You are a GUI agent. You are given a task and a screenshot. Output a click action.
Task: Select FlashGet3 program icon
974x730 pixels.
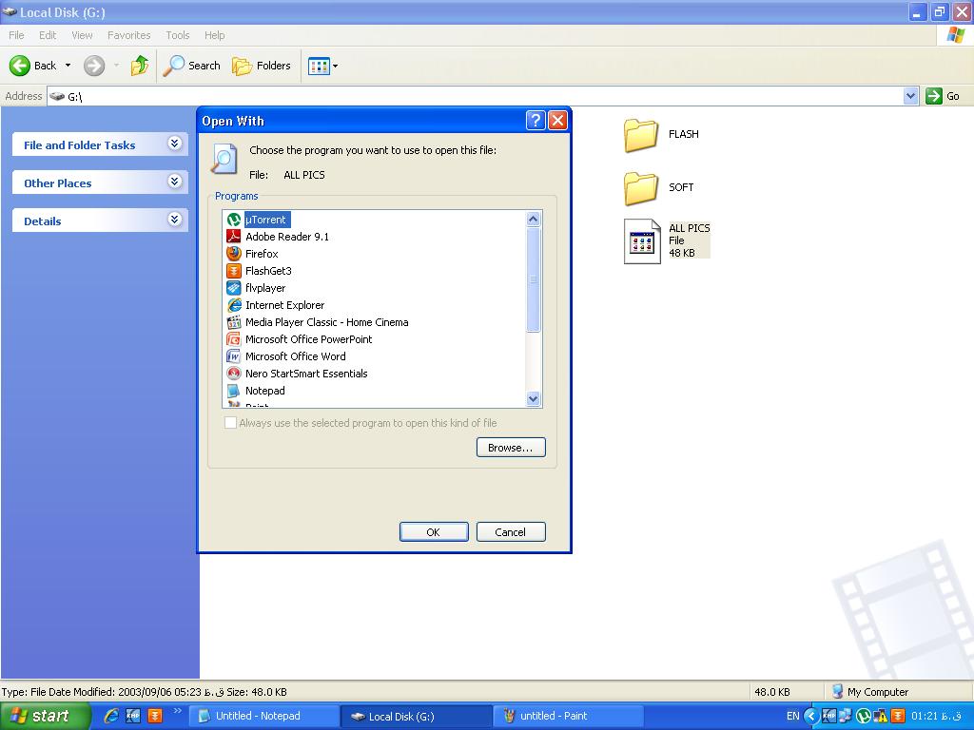point(234,271)
